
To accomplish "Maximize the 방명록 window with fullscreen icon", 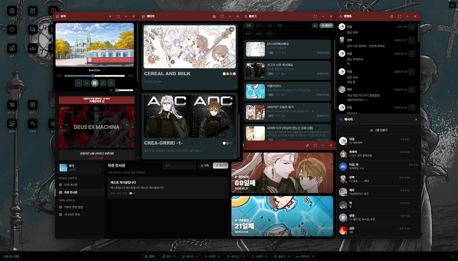I will point(400,16).
